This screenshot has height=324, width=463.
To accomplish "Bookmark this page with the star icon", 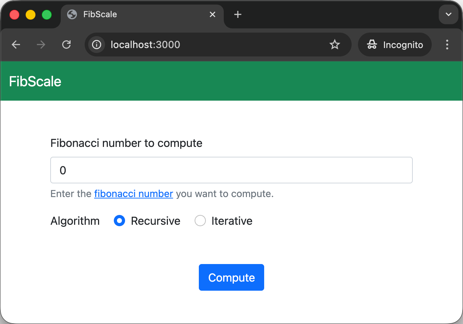I will point(335,45).
